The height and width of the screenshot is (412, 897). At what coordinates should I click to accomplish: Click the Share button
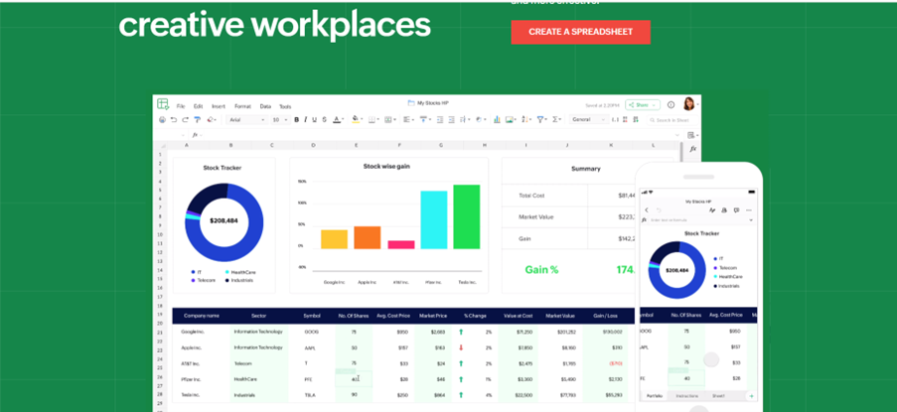coord(643,105)
